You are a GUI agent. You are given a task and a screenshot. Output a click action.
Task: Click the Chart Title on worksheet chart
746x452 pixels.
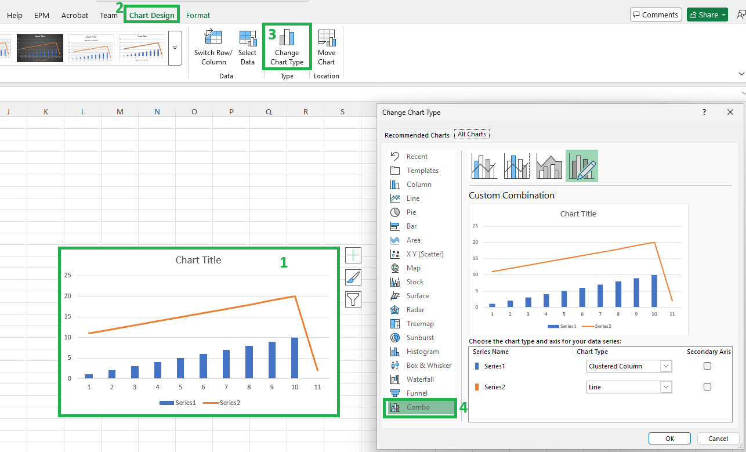tap(198, 260)
